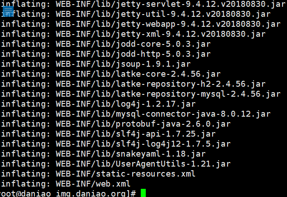
Task: Click the snakeyaml-1.18.jar file path
Action: [131, 154]
